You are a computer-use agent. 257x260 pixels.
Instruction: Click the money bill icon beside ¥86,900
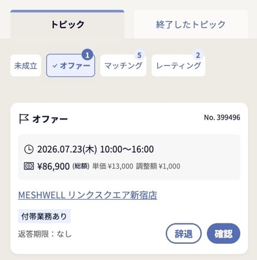coord(29,166)
